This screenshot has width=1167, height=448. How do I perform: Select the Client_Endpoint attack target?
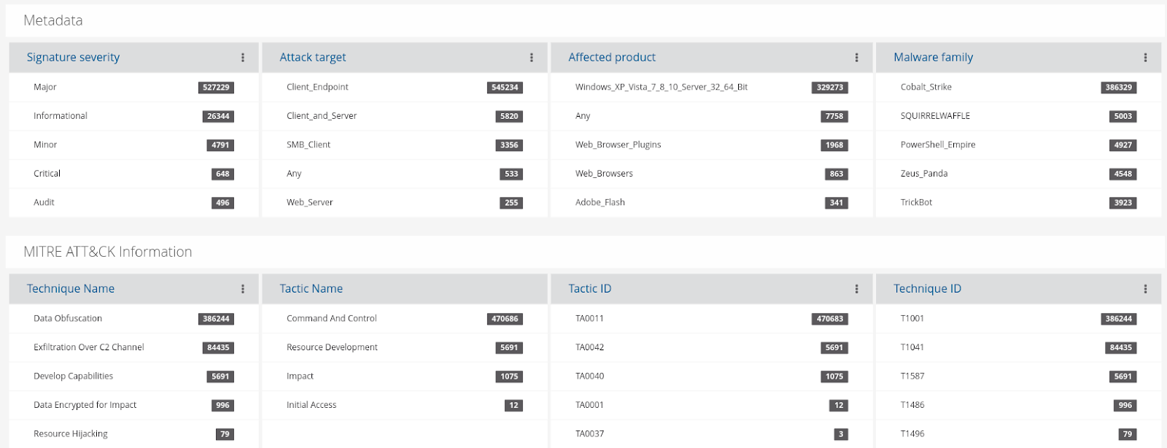(405, 87)
